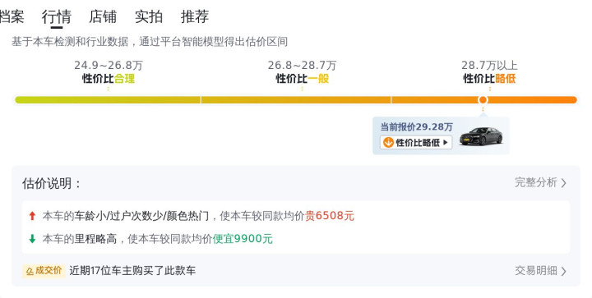The height and width of the screenshot is (298, 592).
Task: Click the white circle marker on price bar
Action: [x=483, y=100]
